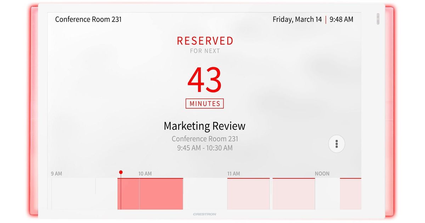Click the MINUTES boxed label
Screen dimensions: 425x223
(x=205, y=104)
